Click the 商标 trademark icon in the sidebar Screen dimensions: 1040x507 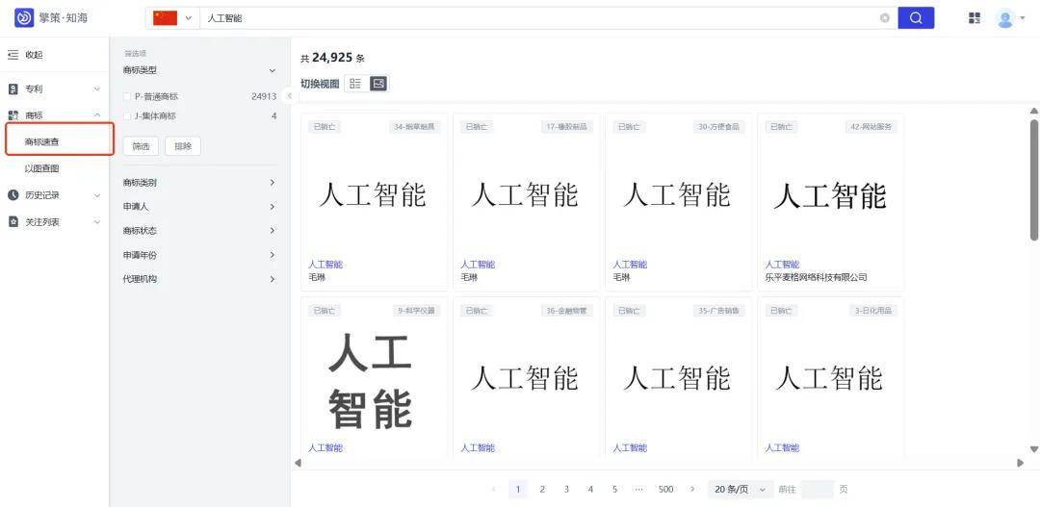(13, 115)
